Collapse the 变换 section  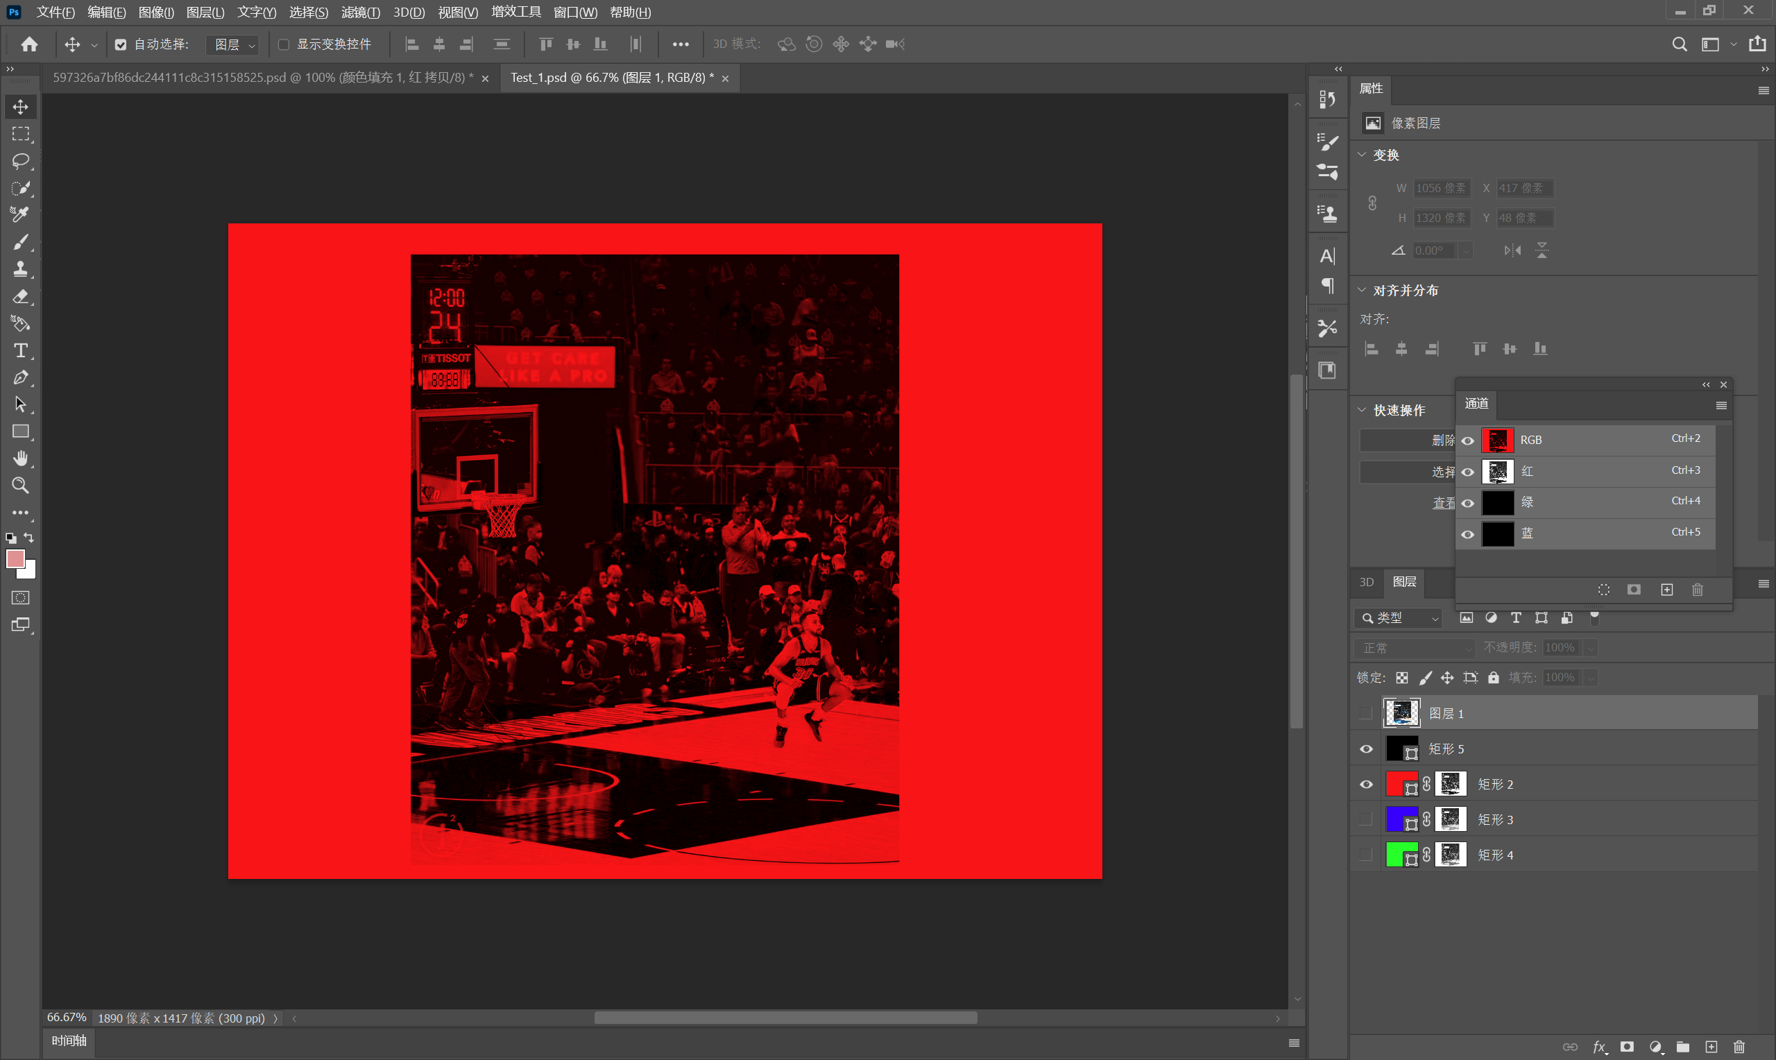pyautogui.click(x=1362, y=155)
